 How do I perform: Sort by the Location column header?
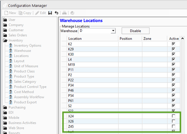pos(93,39)
